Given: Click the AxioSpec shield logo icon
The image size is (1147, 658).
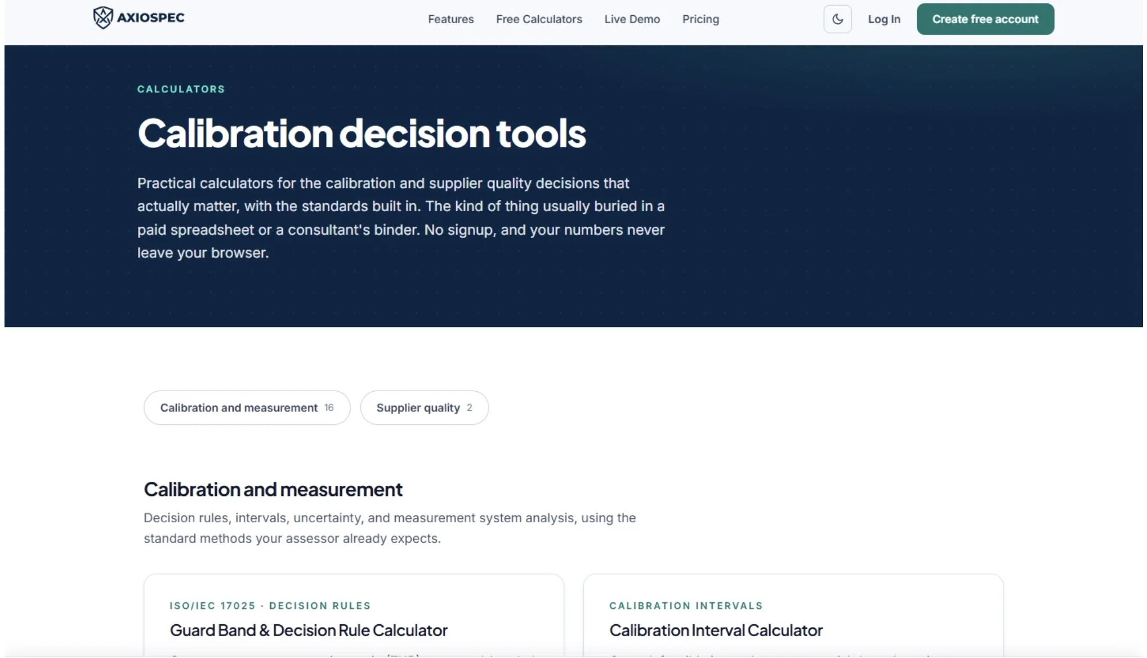Looking at the screenshot, I should (x=102, y=17).
